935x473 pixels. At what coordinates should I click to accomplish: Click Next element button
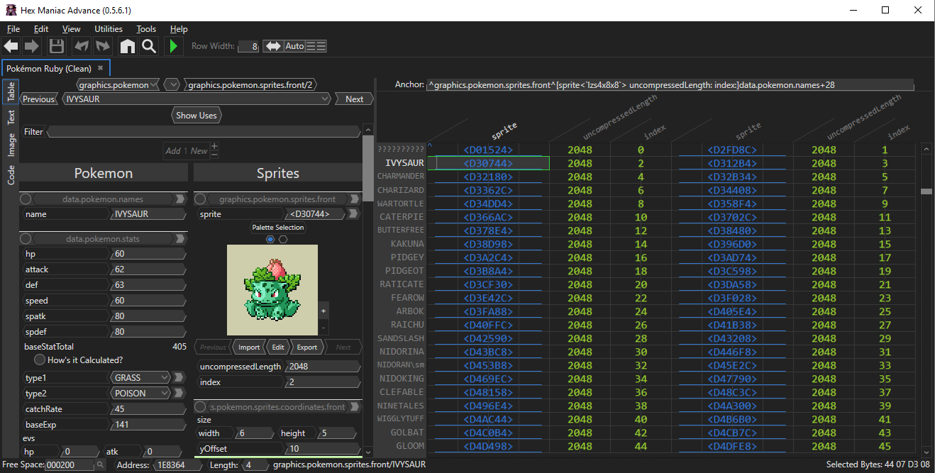(354, 99)
